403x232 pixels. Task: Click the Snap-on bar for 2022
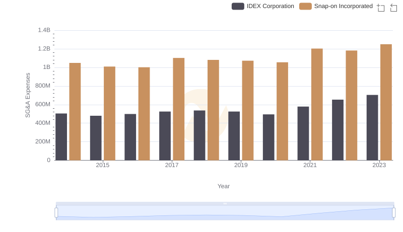351,105
